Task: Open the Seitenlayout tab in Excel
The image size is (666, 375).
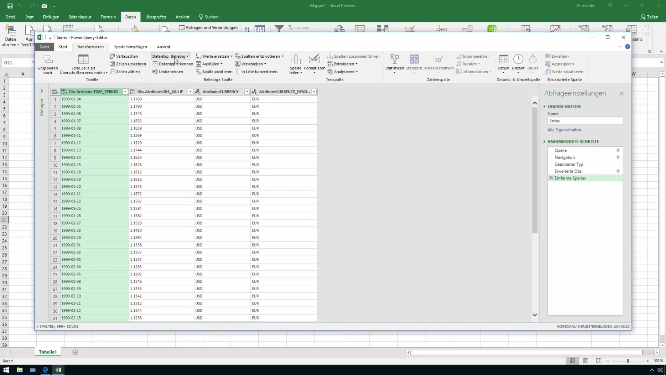Action: coord(80,17)
